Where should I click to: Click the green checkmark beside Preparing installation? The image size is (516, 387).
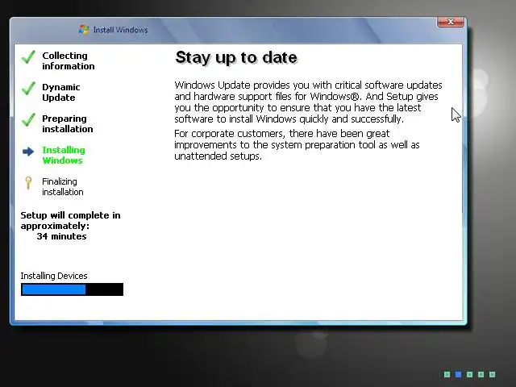point(28,120)
